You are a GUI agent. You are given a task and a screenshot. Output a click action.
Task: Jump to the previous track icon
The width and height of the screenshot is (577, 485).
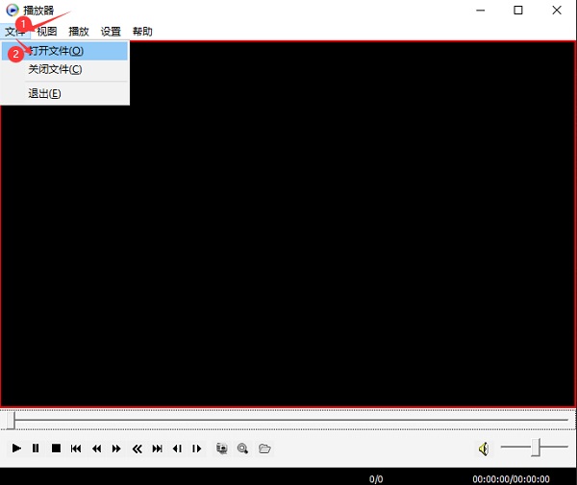(76, 449)
